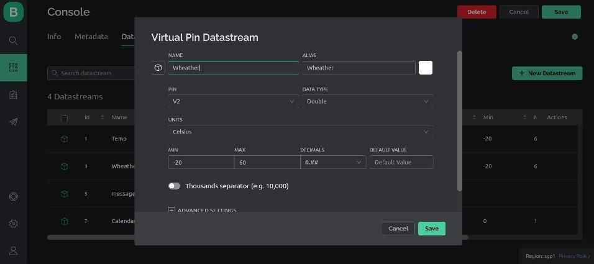594x264 pixels.
Task: Switch to the Info tab
Action: tap(54, 37)
